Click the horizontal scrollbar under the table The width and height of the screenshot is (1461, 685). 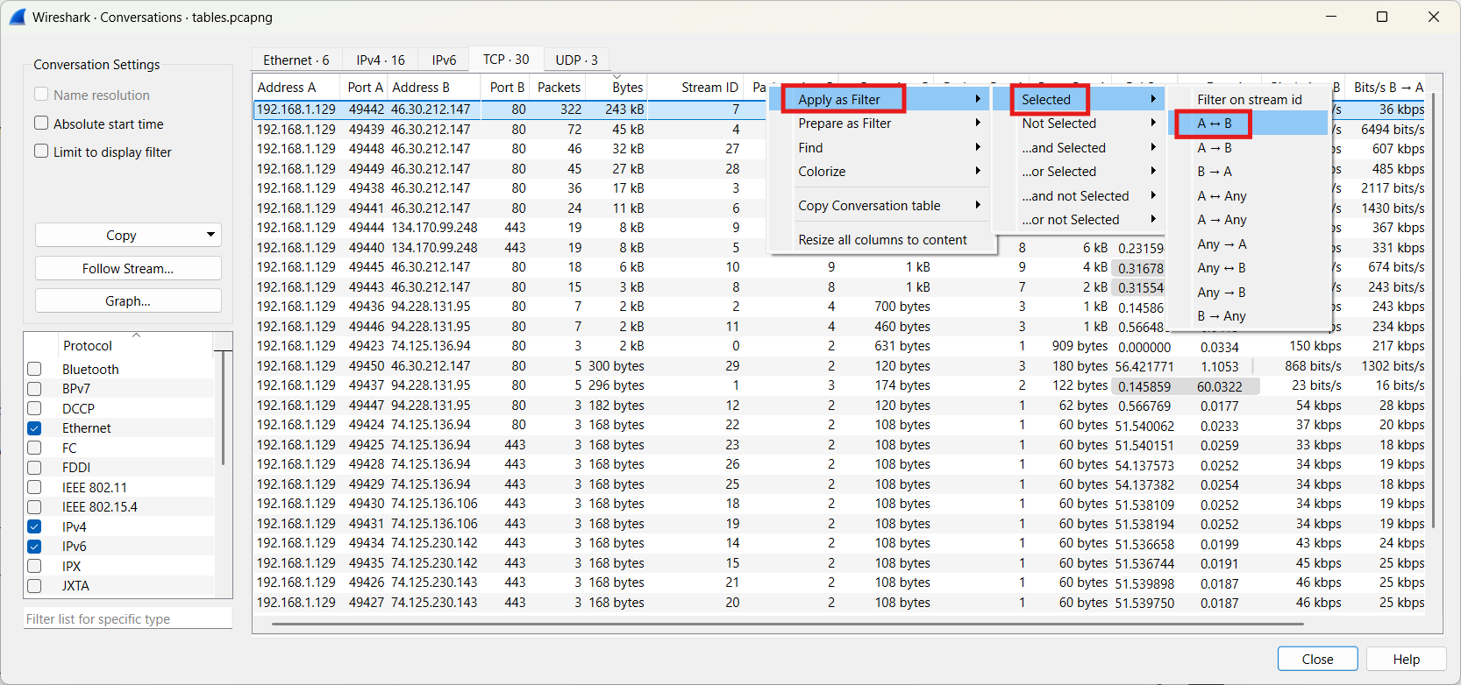(x=788, y=625)
